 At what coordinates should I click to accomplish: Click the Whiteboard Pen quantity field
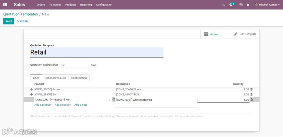click(224, 100)
